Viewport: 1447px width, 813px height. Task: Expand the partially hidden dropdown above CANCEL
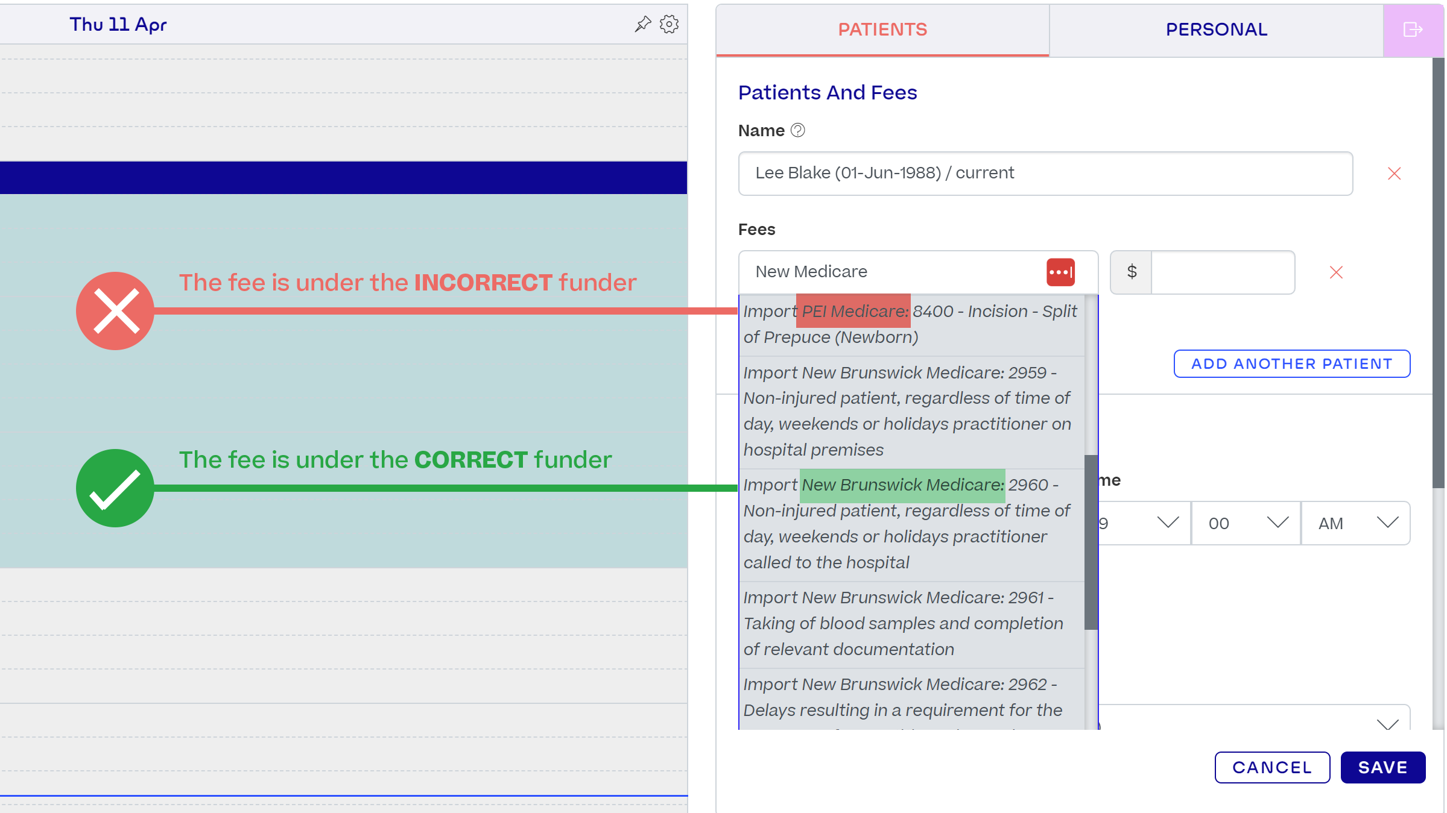1255,718
